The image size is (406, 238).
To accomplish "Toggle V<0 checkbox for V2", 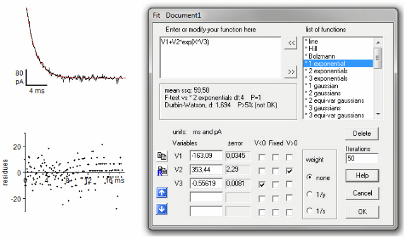I will 262,171.
